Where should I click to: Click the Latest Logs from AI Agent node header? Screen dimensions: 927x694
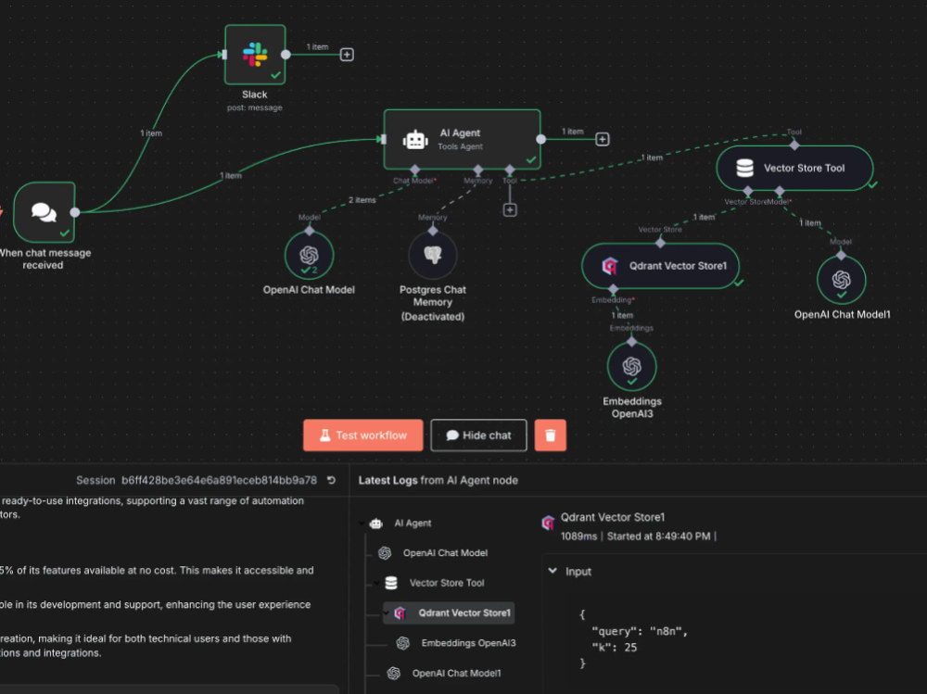click(x=438, y=481)
